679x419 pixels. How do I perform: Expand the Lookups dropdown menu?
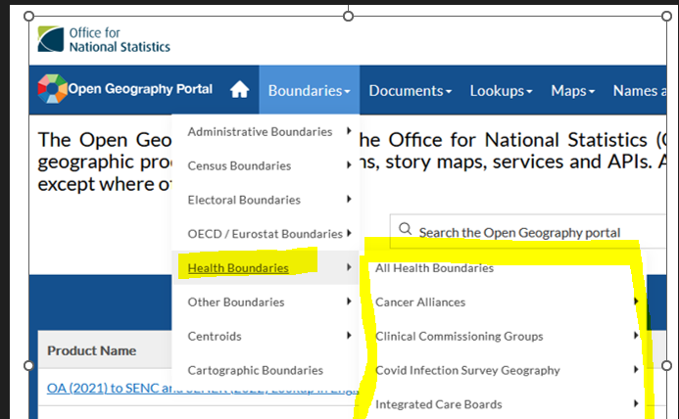[501, 90]
